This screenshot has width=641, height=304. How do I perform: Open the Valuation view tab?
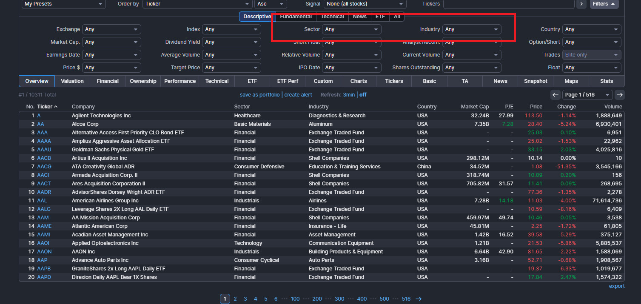pyautogui.click(x=72, y=81)
